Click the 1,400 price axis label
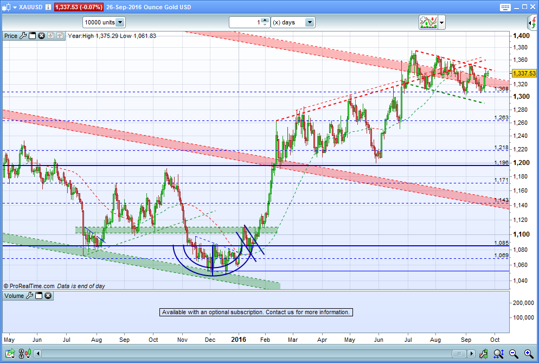 click(521, 36)
